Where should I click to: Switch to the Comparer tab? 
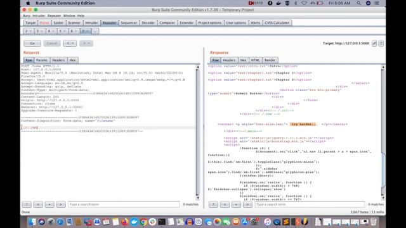[x=167, y=23]
